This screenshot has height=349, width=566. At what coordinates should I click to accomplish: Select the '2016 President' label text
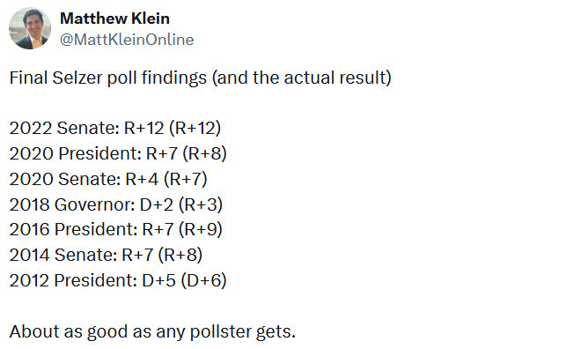[x=74, y=229]
